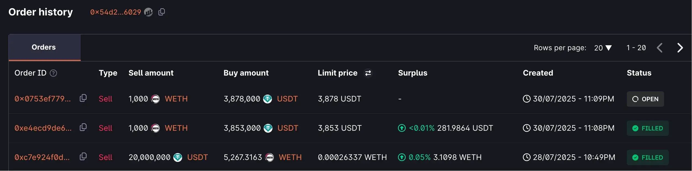Open the address in the blockchain explorer icon
Image resolution: width=692 pixels, height=171 pixels.
pos(149,12)
